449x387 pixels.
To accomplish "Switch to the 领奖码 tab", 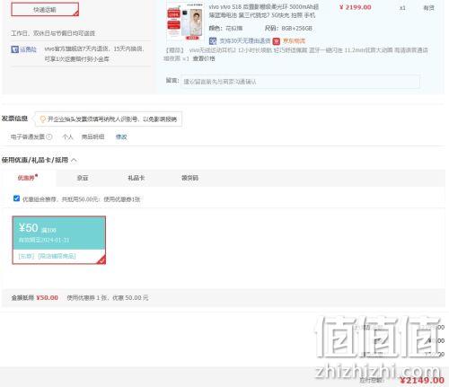I will pos(189,178).
